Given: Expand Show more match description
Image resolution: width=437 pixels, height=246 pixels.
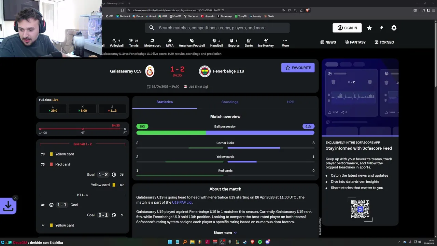Looking at the screenshot, I should (x=225, y=233).
